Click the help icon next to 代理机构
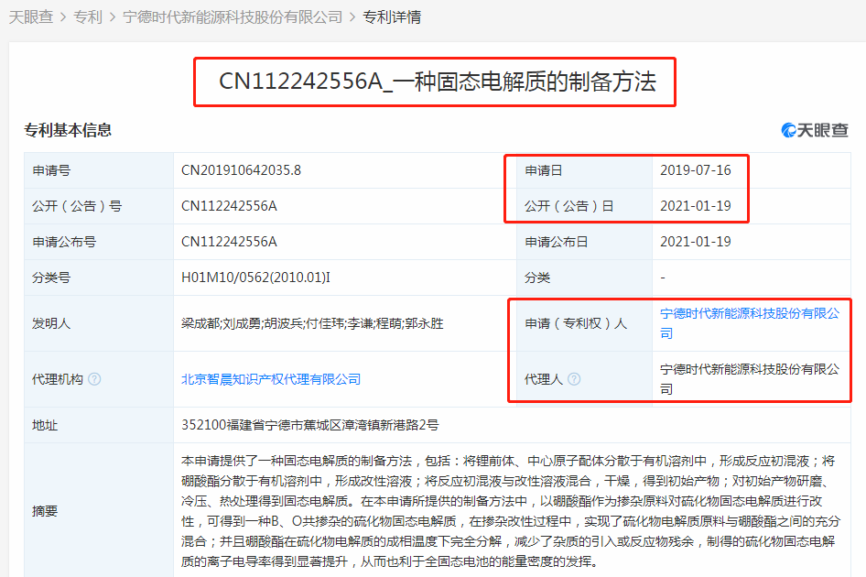 (95, 379)
